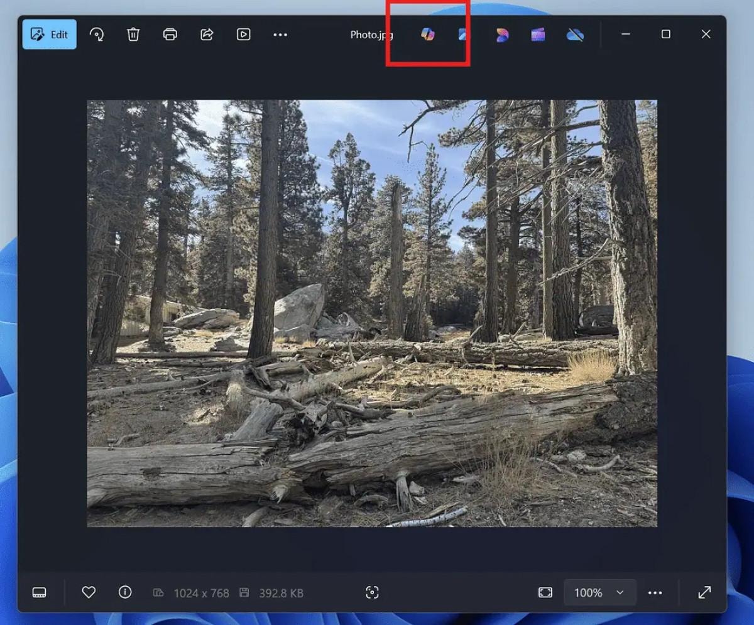Open the Microsoft Clipchamp video editor icon
The image size is (754, 625).
[x=538, y=35]
